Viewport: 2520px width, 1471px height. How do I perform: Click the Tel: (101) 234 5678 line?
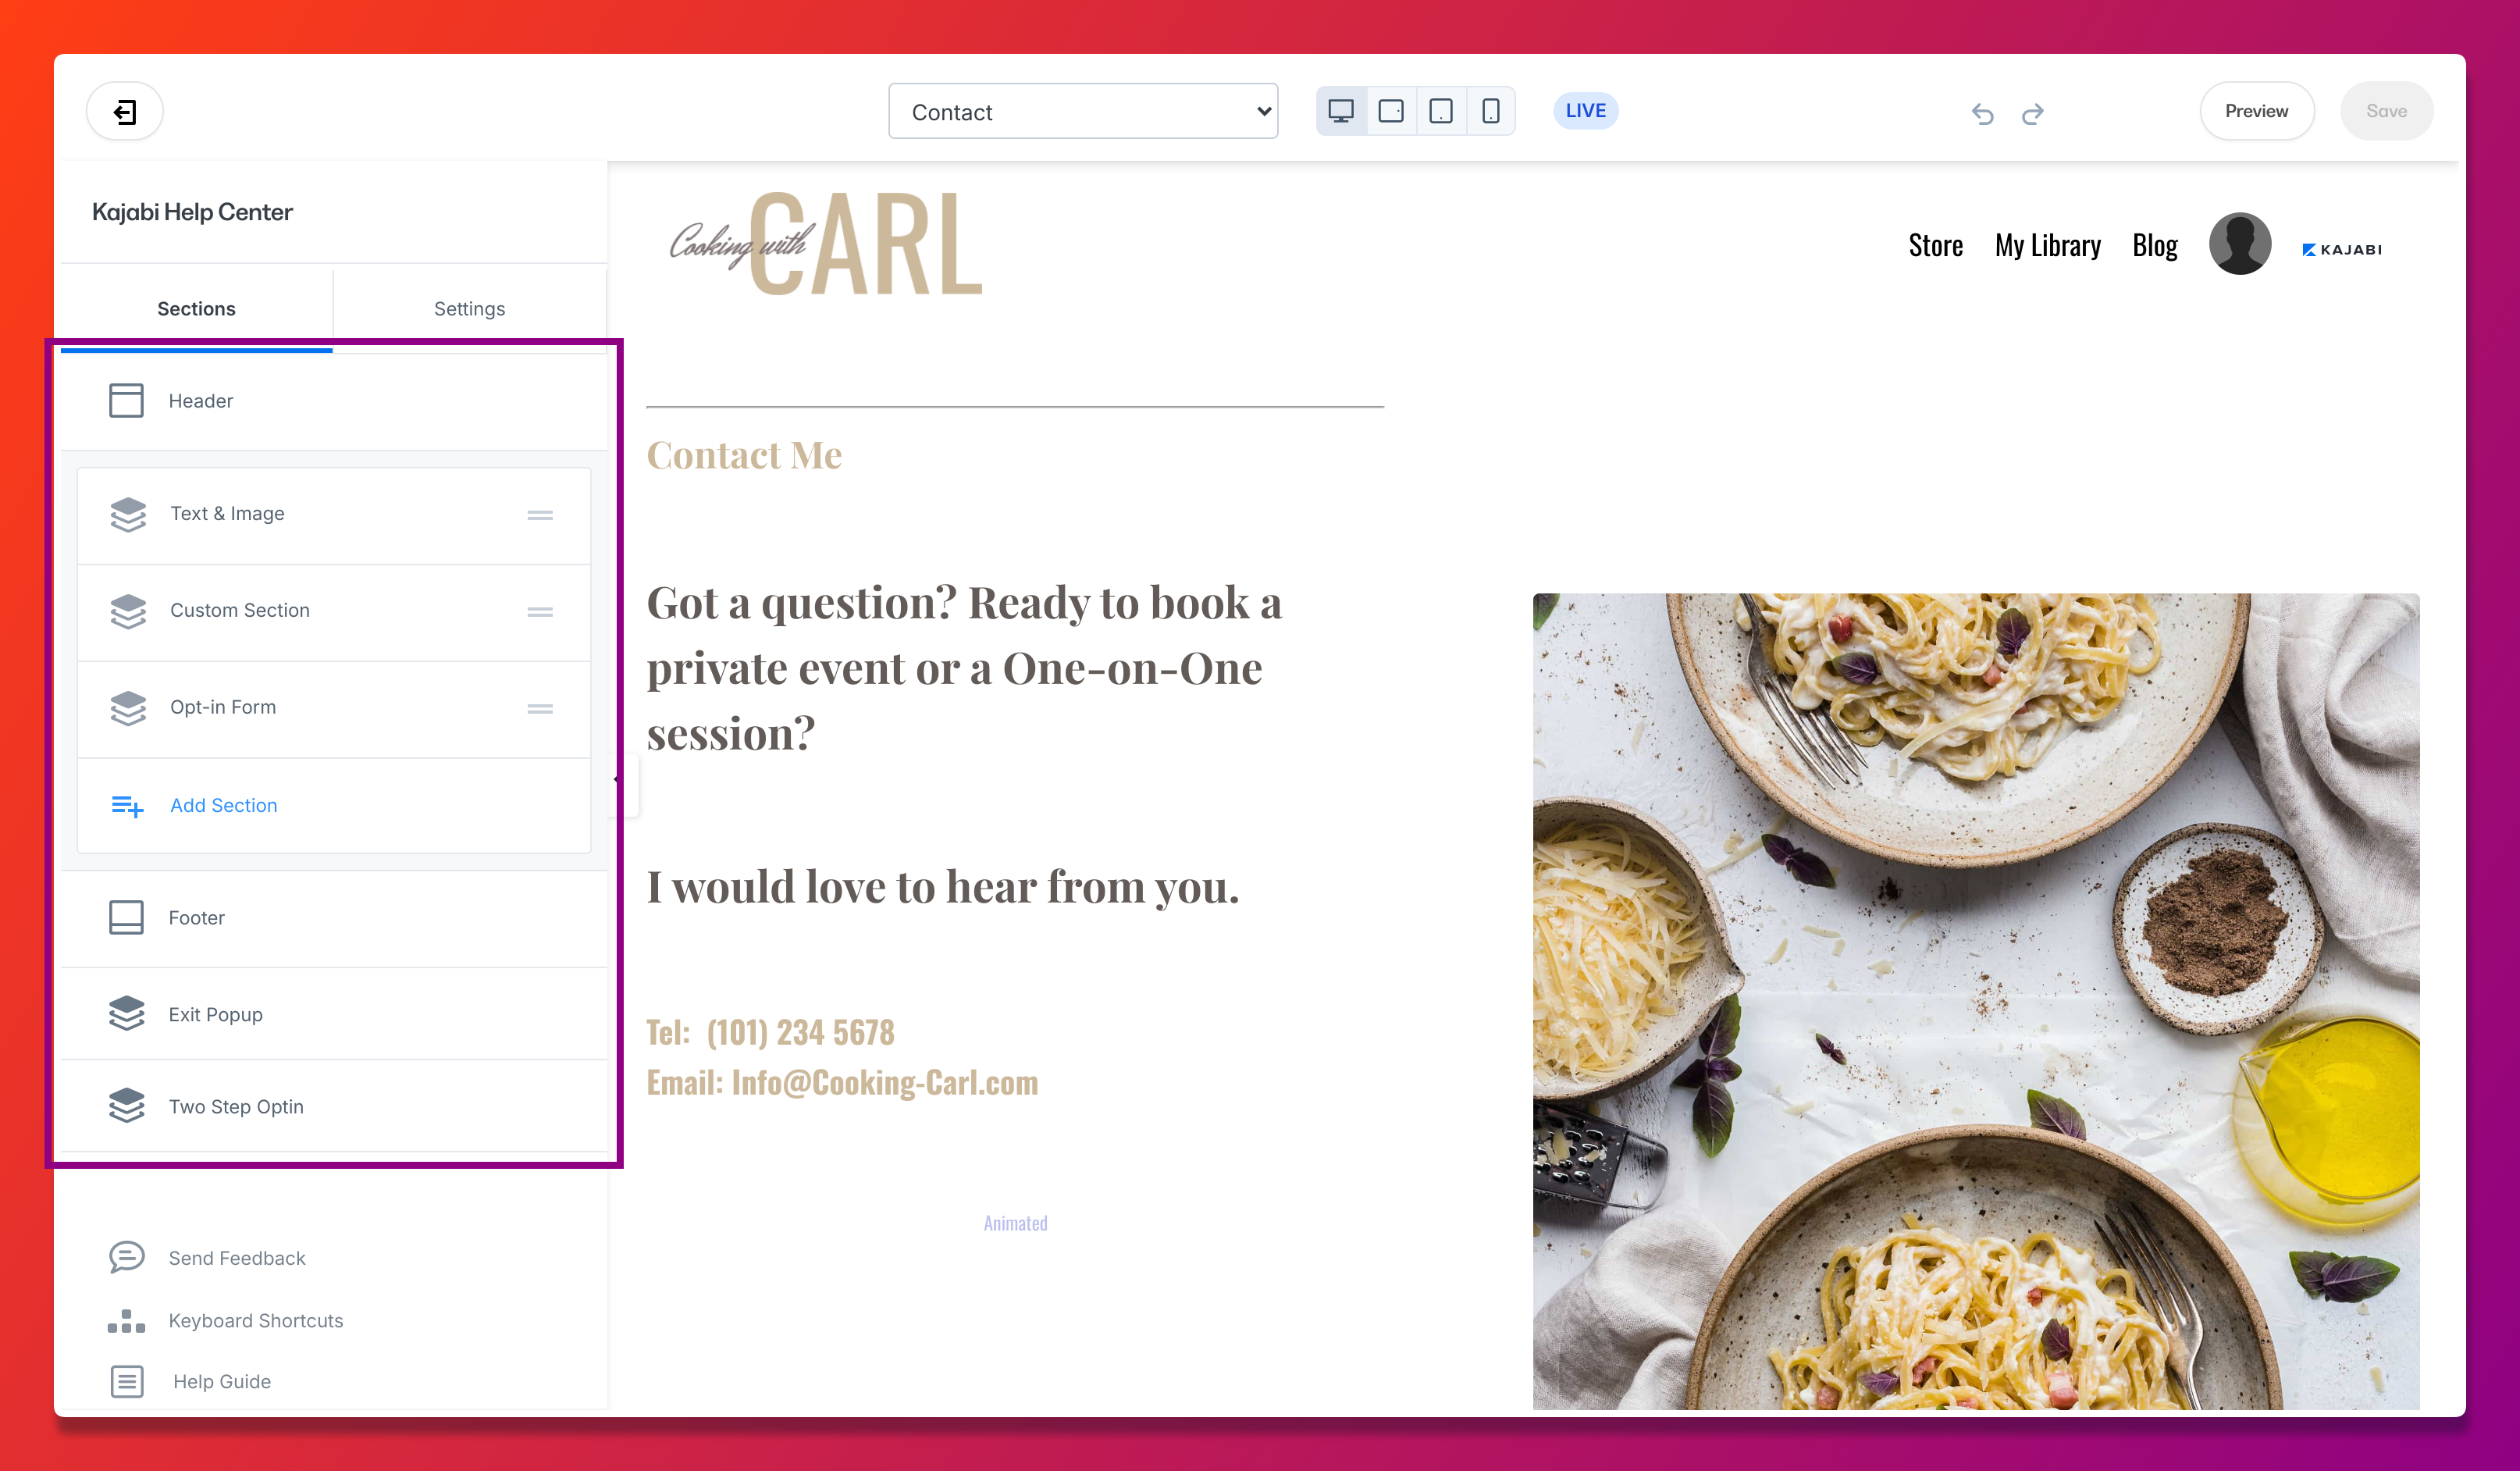tap(770, 1032)
